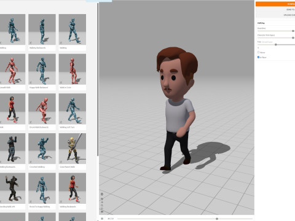The image size is (295, 221).
Task: Click the animation list vertical scrollbar
Action: (98, 80)
